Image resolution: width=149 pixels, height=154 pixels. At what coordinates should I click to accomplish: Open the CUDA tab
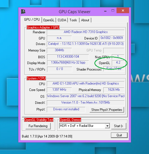(x=62, y=20)
